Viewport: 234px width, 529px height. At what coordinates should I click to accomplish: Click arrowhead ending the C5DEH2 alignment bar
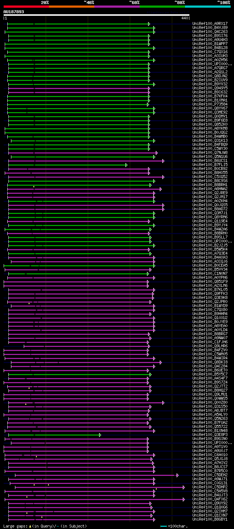[178, 475]
